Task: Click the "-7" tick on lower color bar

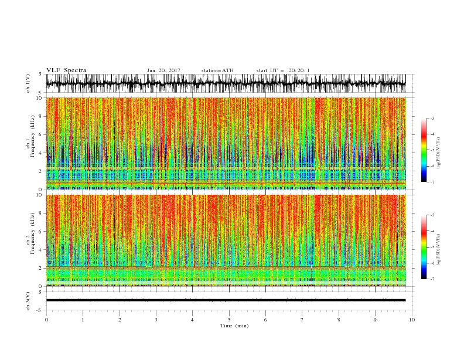Action: [x=432, y=279]
